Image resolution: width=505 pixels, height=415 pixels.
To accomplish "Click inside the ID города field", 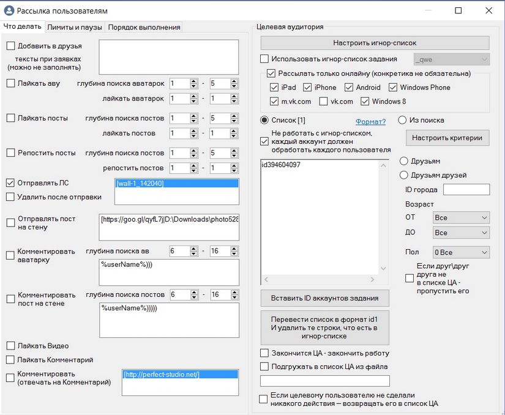I will [x=466, y=190].
